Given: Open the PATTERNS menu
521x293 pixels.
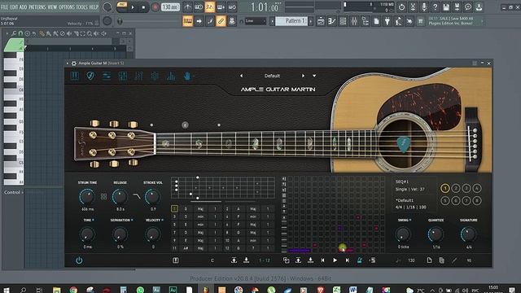Looking at the screenshot, I should click(37, 7).
